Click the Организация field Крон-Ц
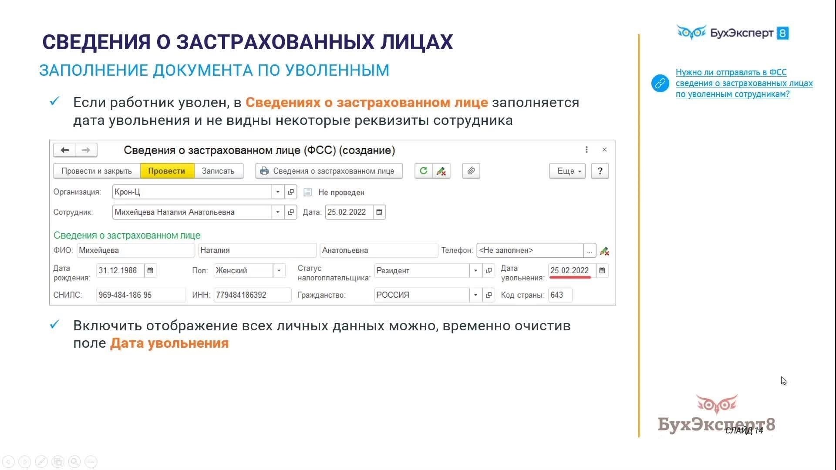Image resolution: width=836 pixels, height=470 pixels. click(192, 192)
